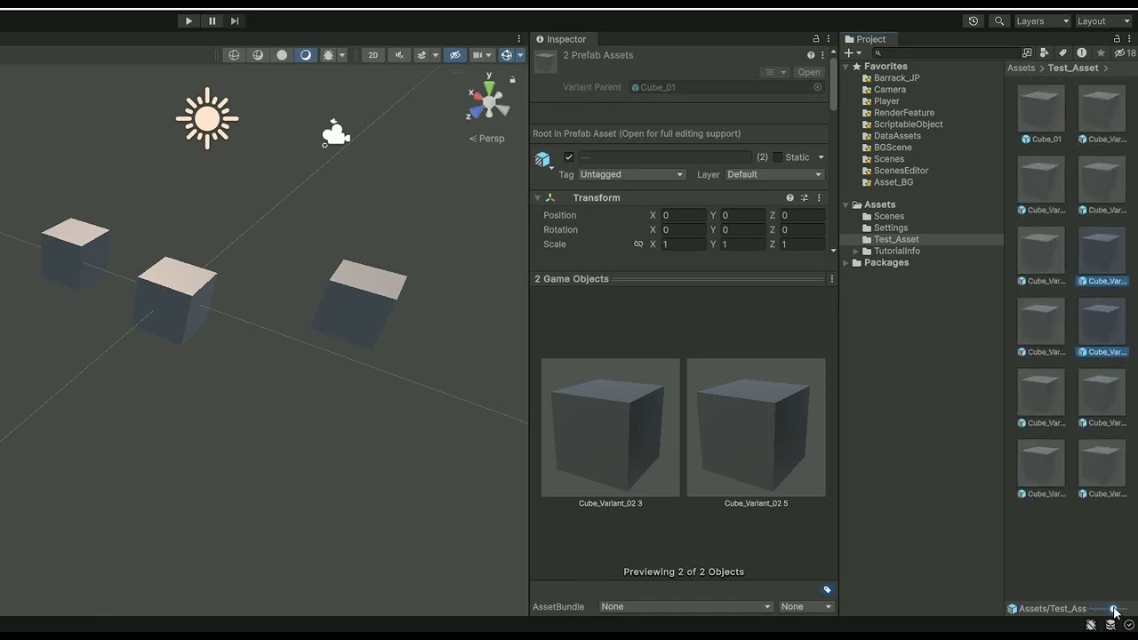This screenshot has height=640, width=1138.
Task: Click the search-by-label tag icon
Action: pos(1062,53)
